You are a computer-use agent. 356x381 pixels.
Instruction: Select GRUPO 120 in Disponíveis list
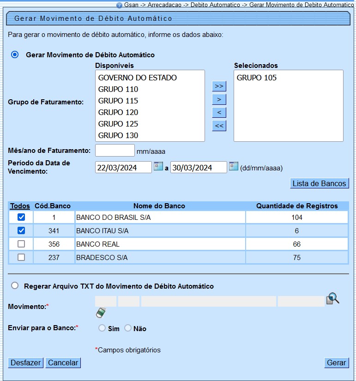pos(118,112)
